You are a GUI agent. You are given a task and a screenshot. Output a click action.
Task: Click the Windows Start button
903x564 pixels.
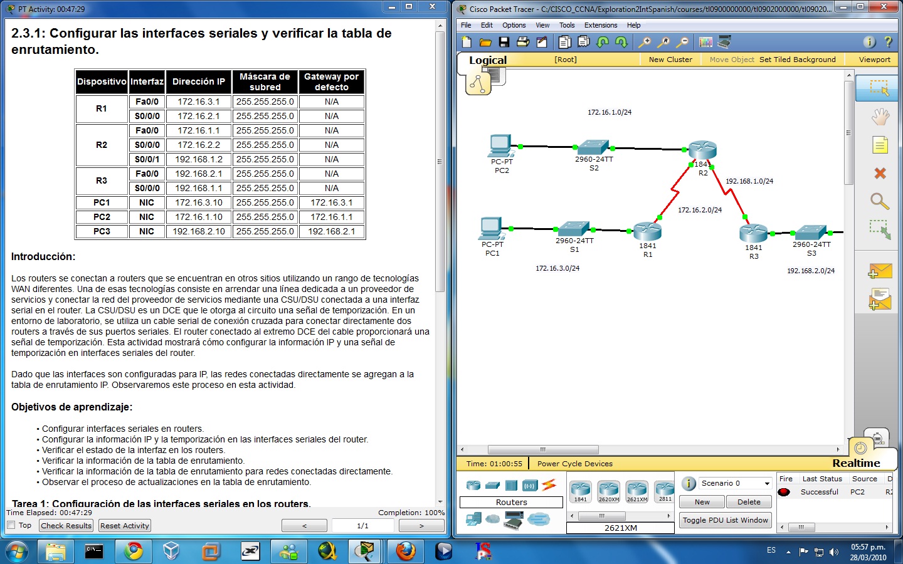coord(17,551)
